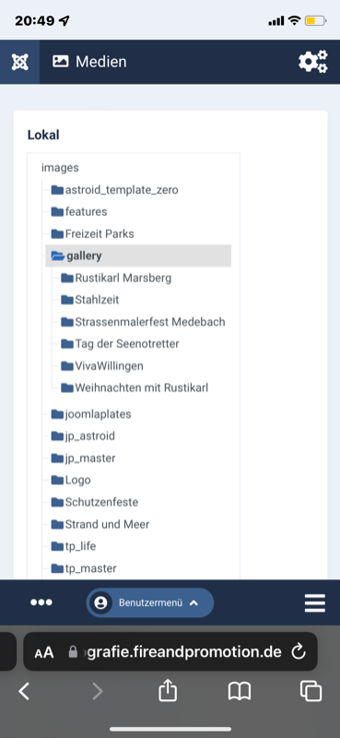Open the settings gears icon
340x738 pixels.
312,62
